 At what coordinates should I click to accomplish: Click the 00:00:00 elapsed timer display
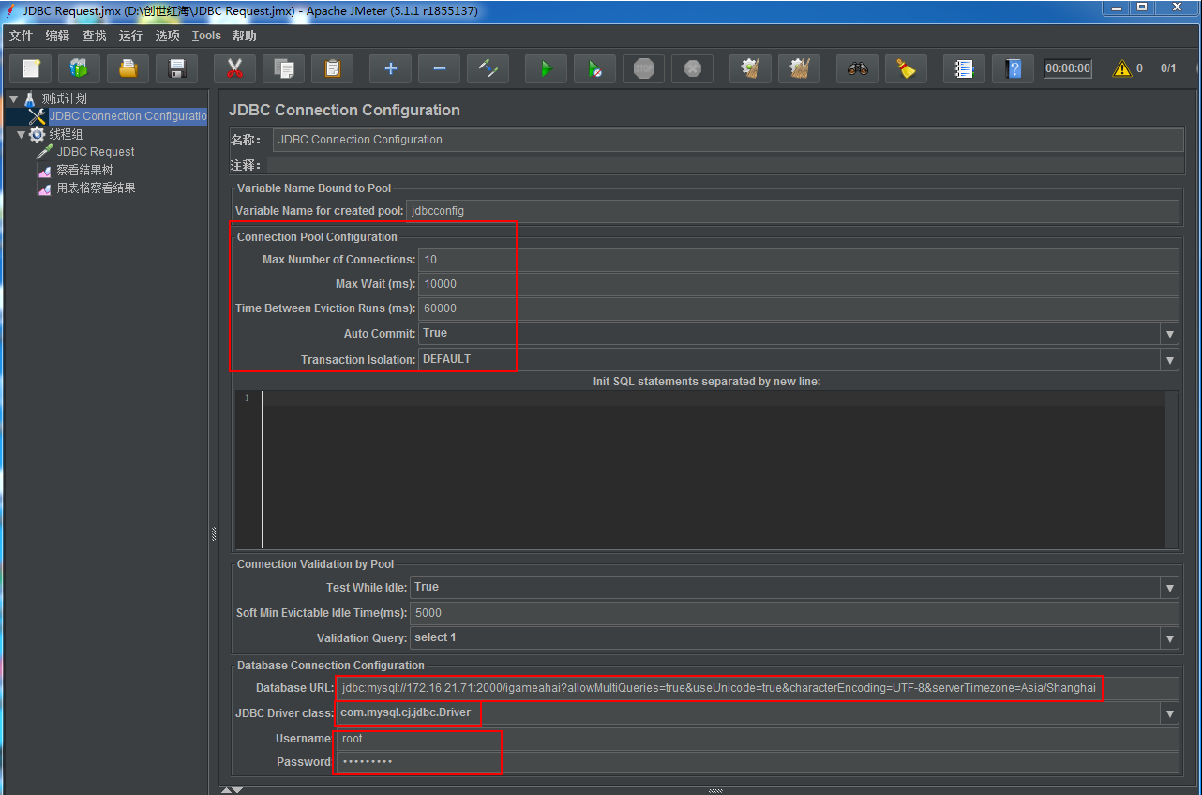pos(1068,68)
